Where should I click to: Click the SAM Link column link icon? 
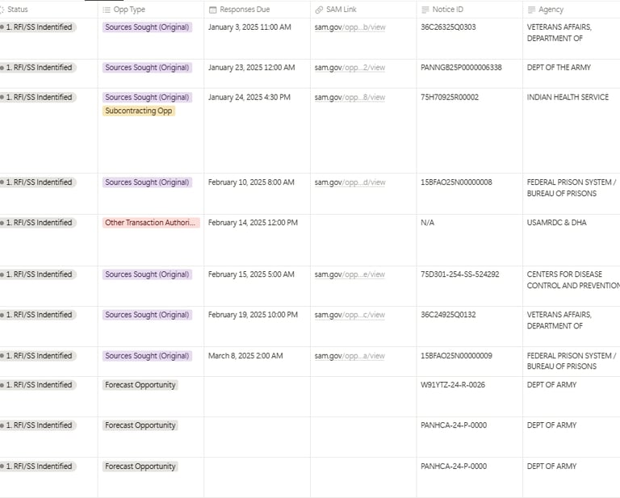[x=319, y=10]
